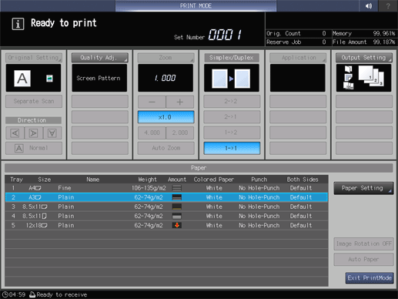This screenshot has height=299, width=398.
Task: Click the 1.000 zoom value display
Action: 166,78
